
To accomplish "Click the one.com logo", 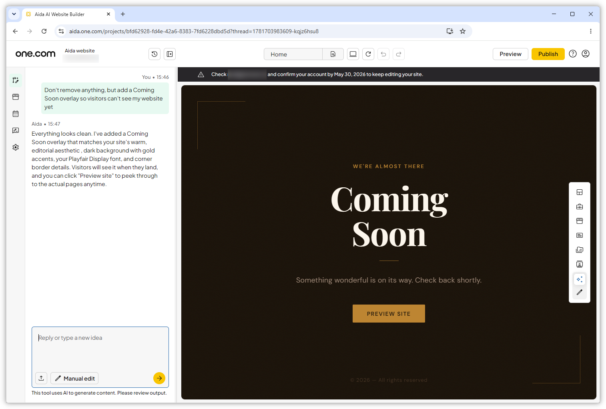I will (35, 54).
